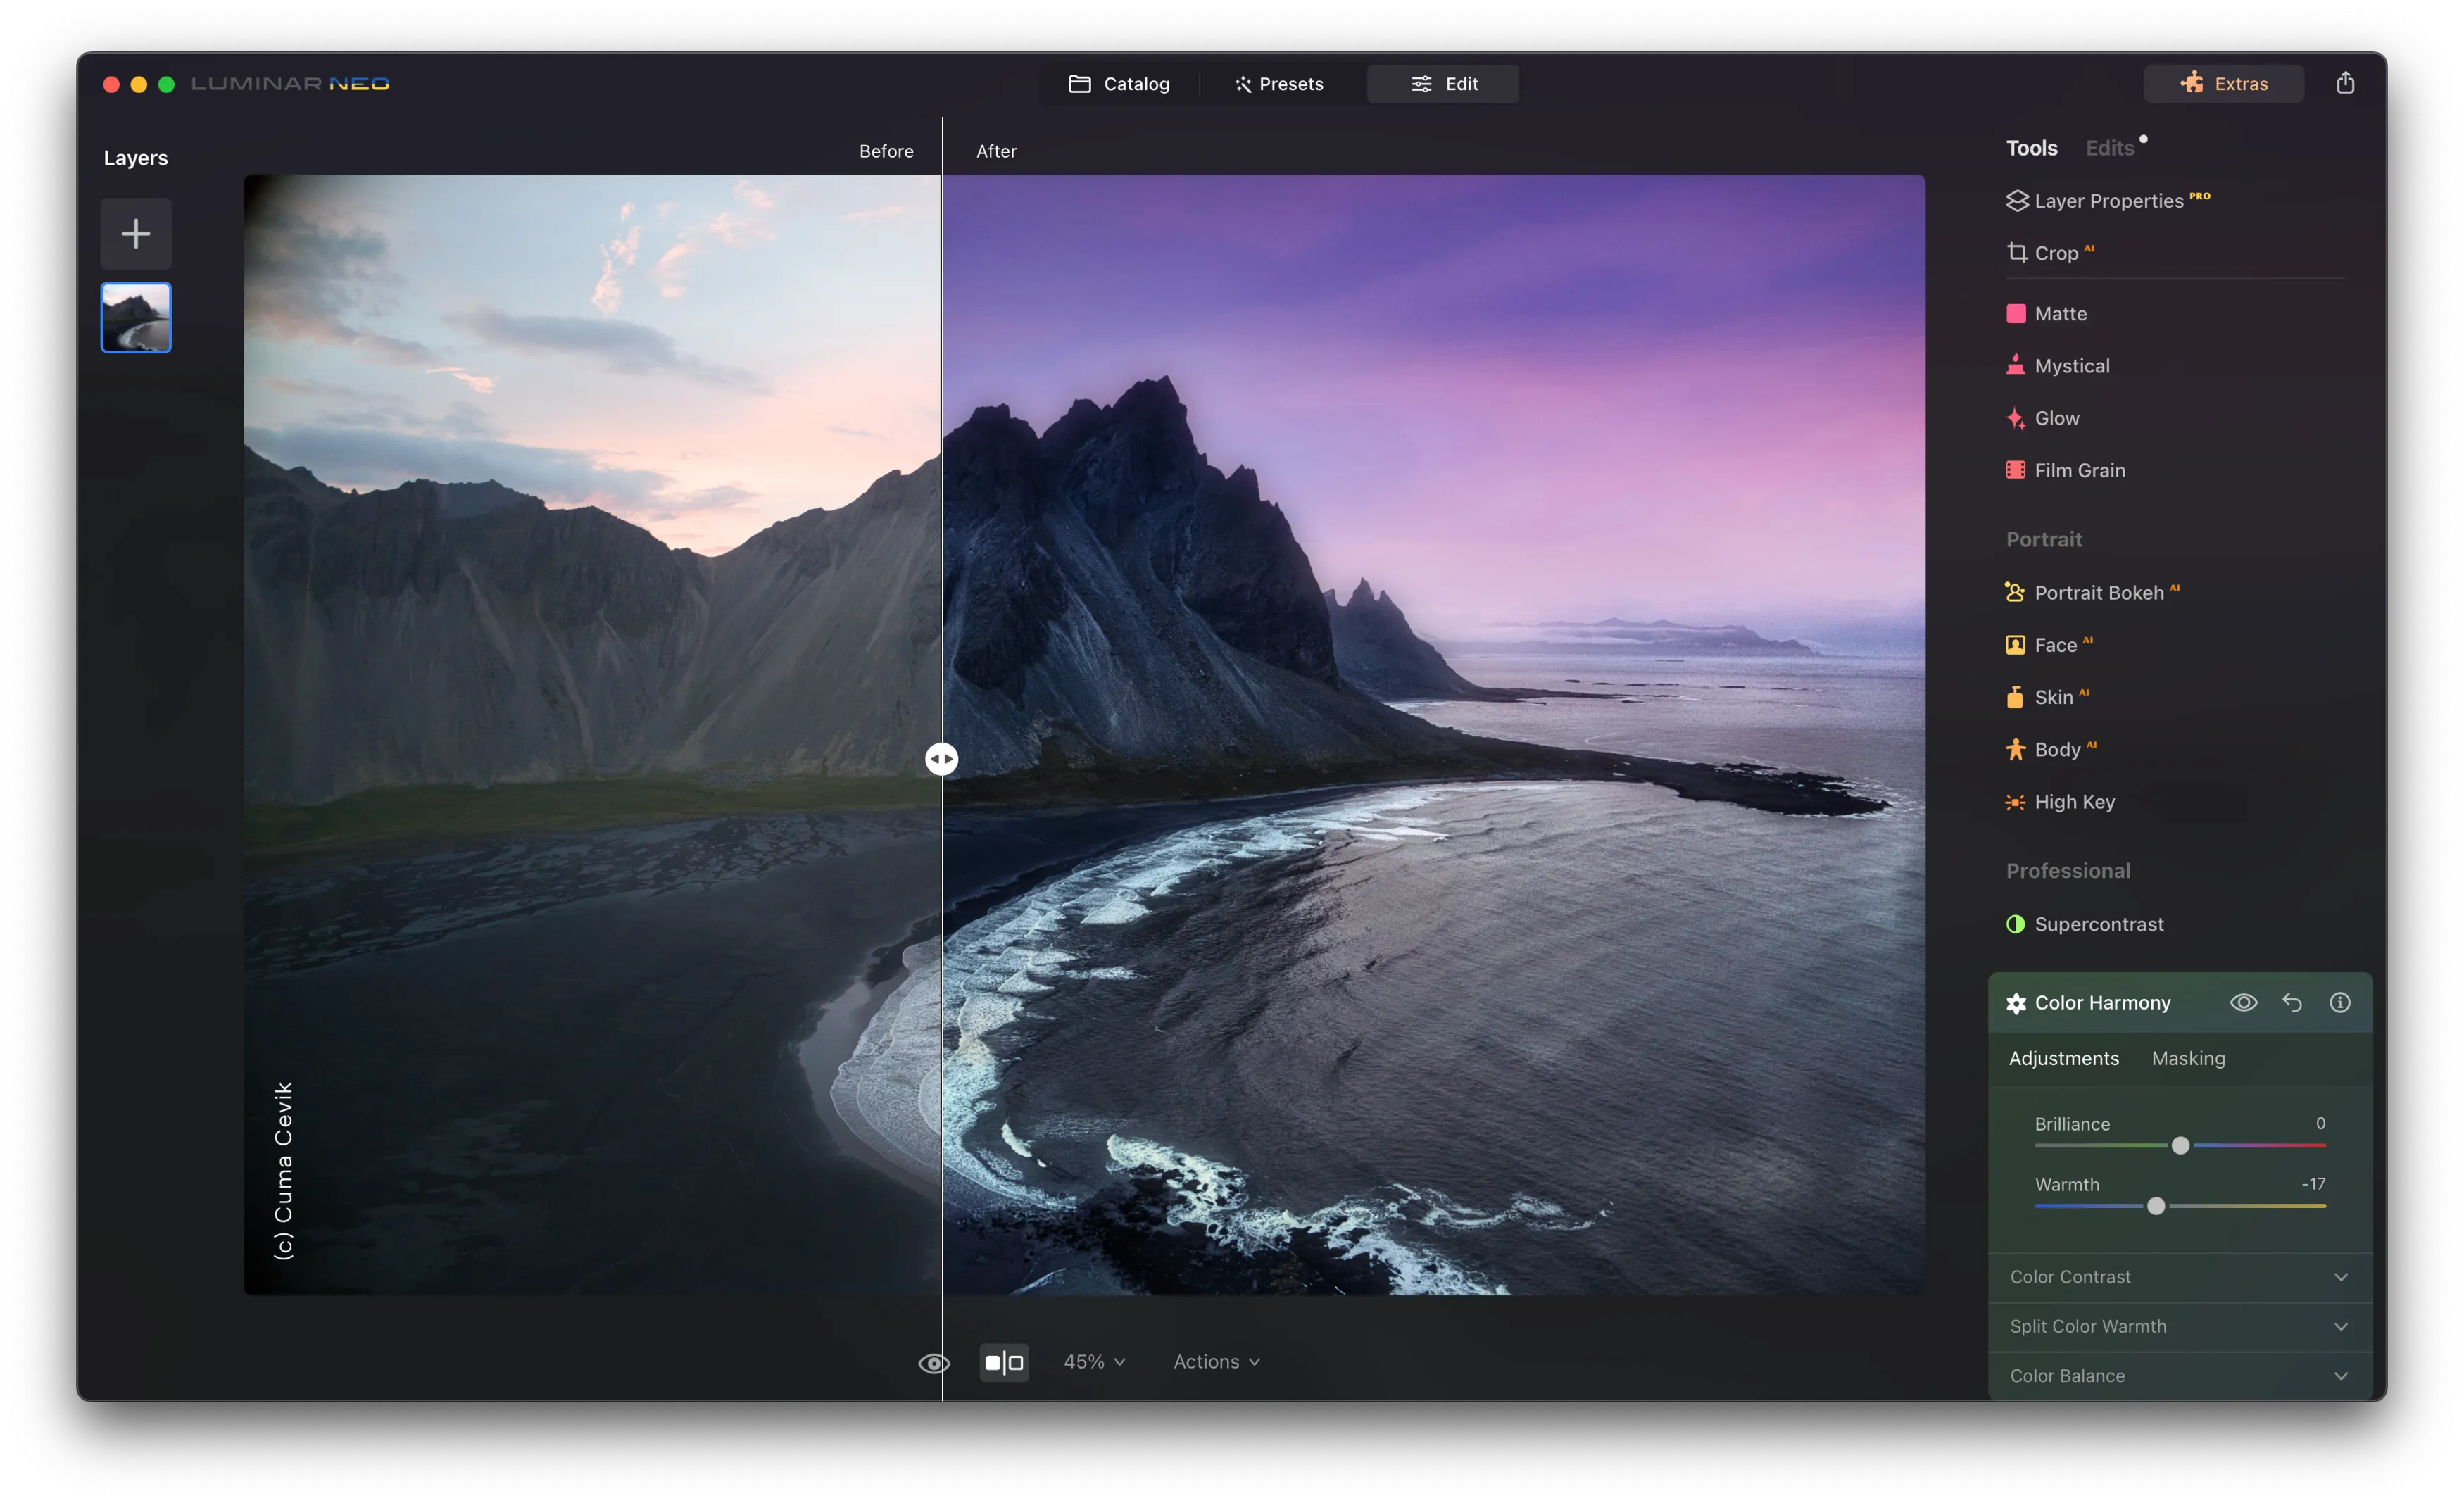Toggle Color Harmony effect visibility eye
Viewport: 2464px width, 1503px height.
(2243, 1002)
